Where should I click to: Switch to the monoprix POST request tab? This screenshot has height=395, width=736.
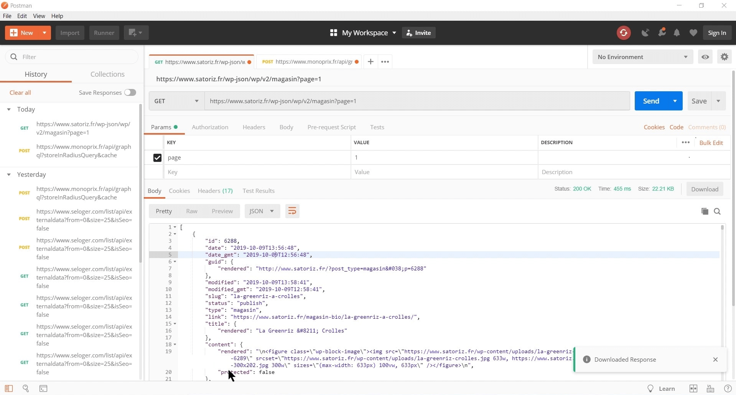(x=309, y=62)
